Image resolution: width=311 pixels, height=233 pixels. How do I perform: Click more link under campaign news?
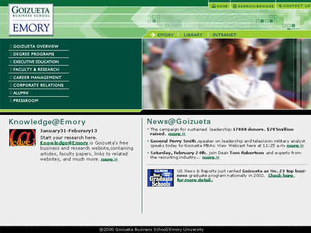pos(177,134)
